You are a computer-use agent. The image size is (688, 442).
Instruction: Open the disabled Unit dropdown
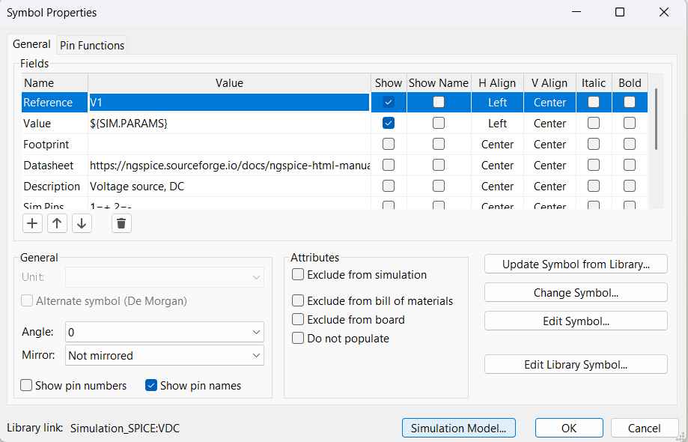165,277
